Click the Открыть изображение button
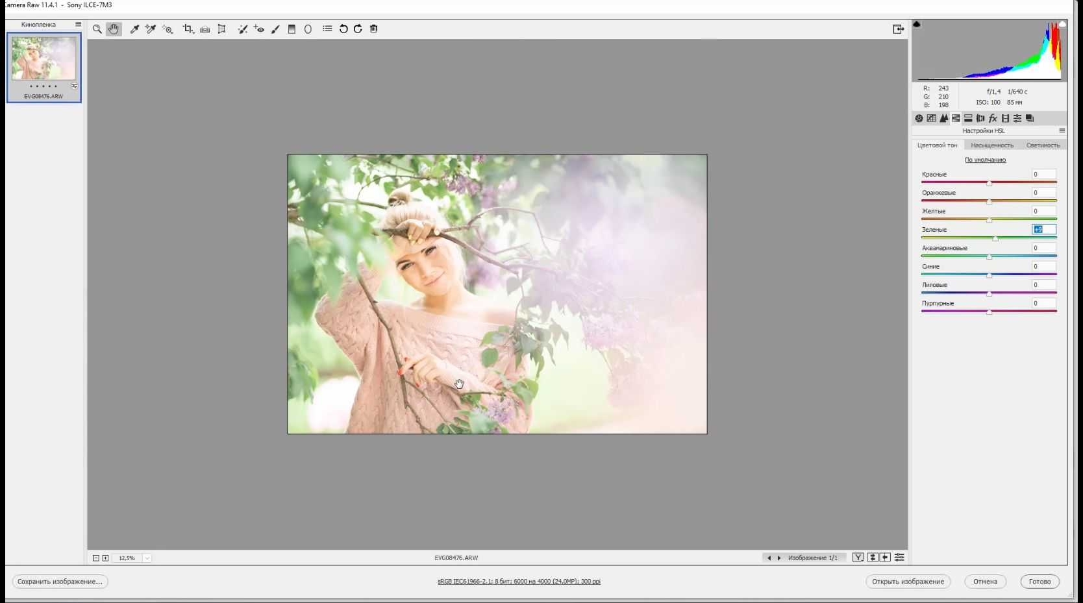 click(x=908, y=582)
